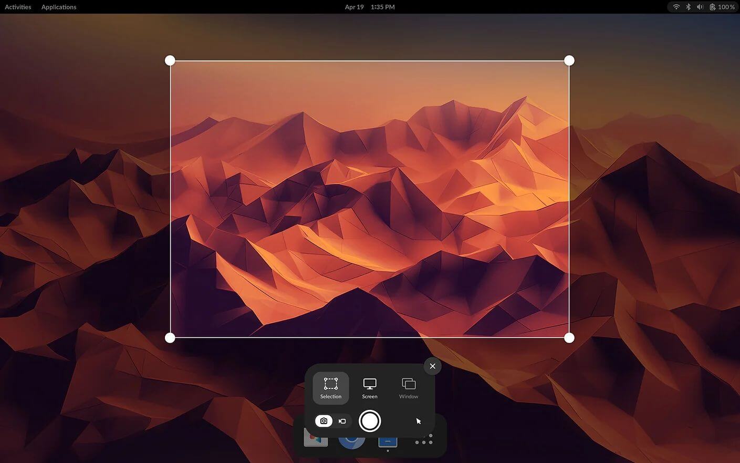Click the volume icon in the top bar

[700, 7]
